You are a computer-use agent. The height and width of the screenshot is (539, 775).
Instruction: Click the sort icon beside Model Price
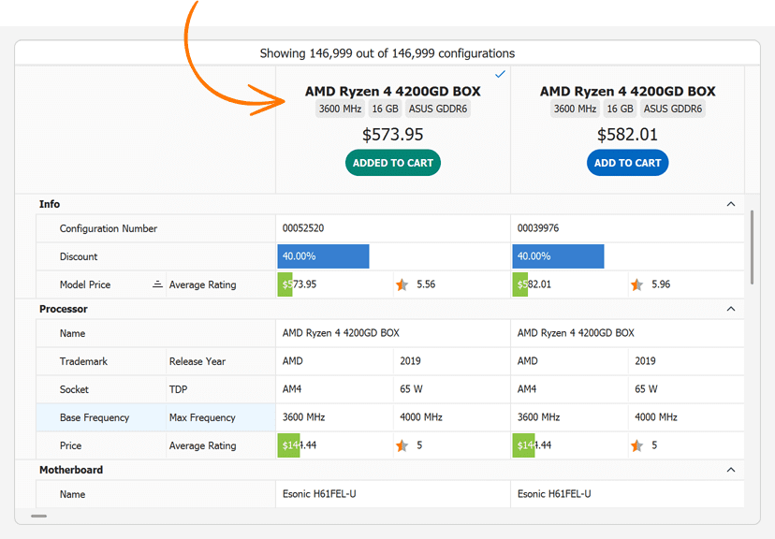click(157, 284)
